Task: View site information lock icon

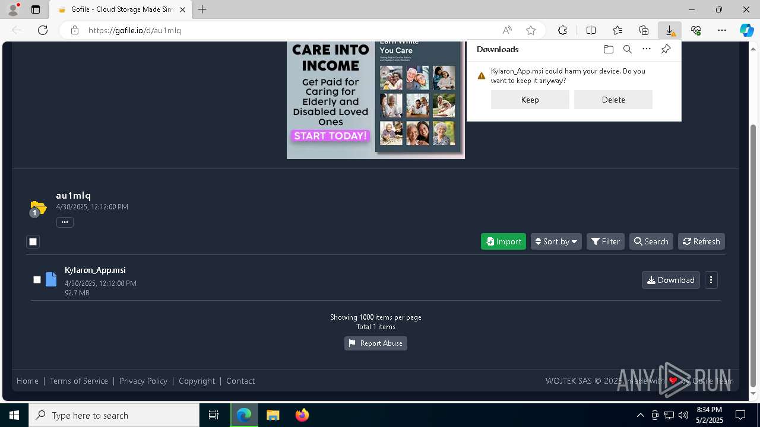Action: [x=74, y=30]
